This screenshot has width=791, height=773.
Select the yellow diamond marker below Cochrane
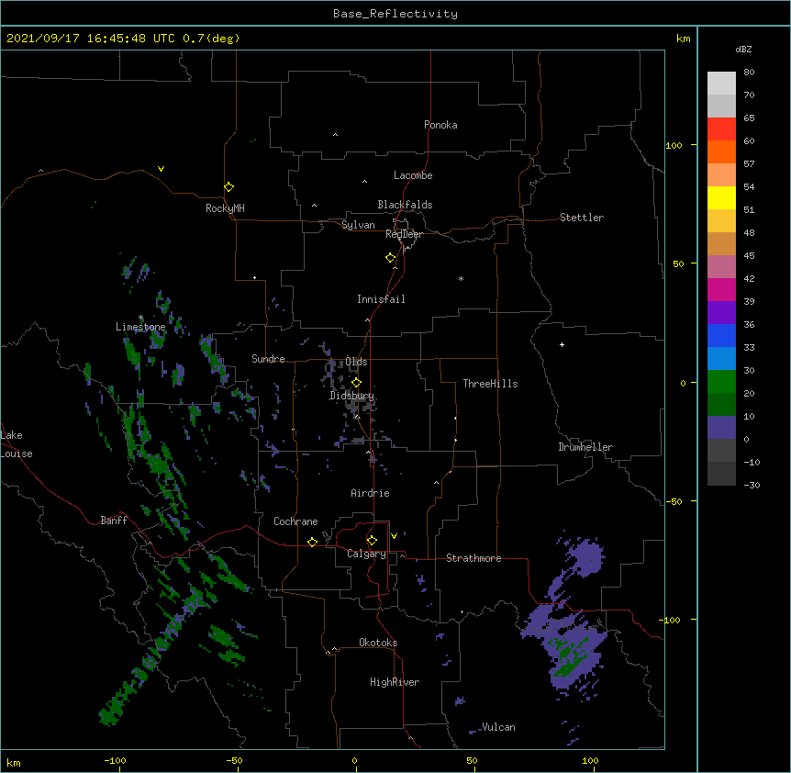(x=312, y=542)
